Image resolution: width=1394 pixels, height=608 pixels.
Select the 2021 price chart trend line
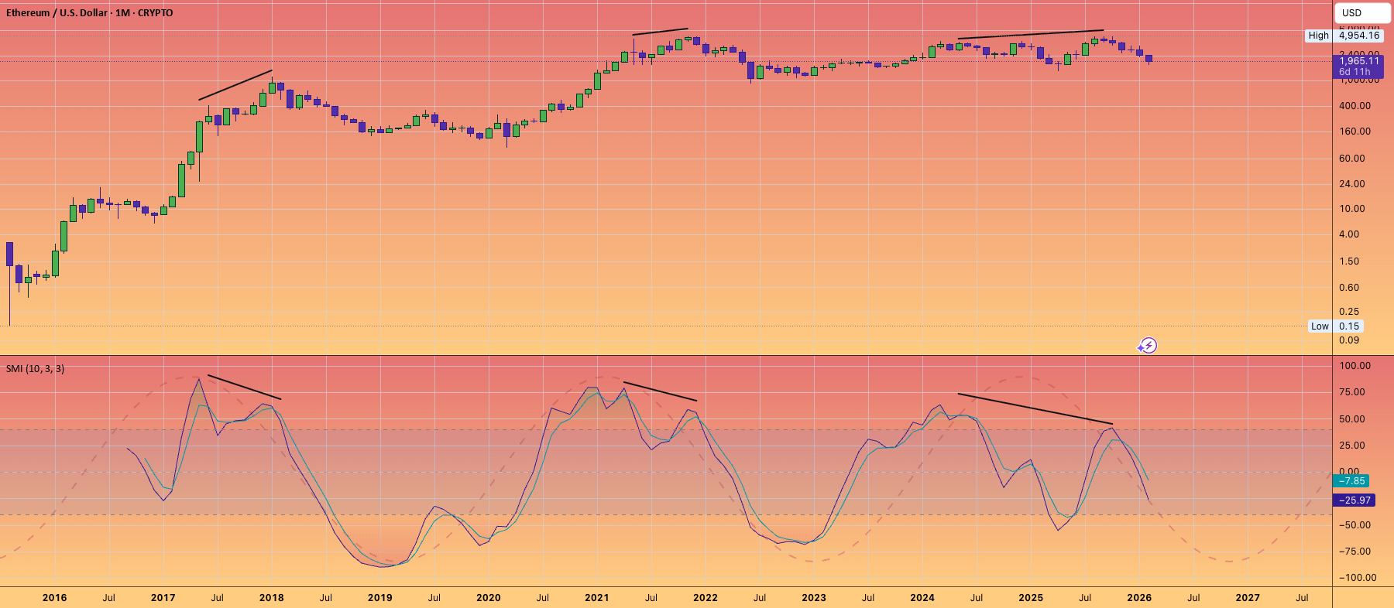pyautogui.click(x=660, y=32)
